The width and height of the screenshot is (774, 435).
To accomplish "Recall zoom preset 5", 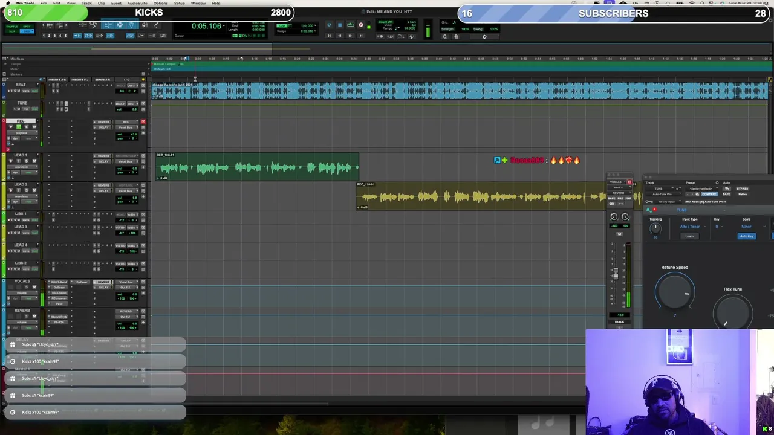I will [65, 36].
